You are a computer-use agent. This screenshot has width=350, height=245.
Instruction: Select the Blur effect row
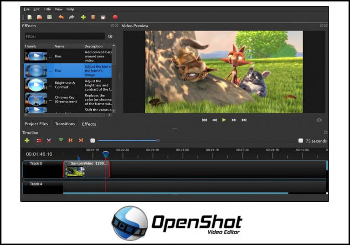67,71
